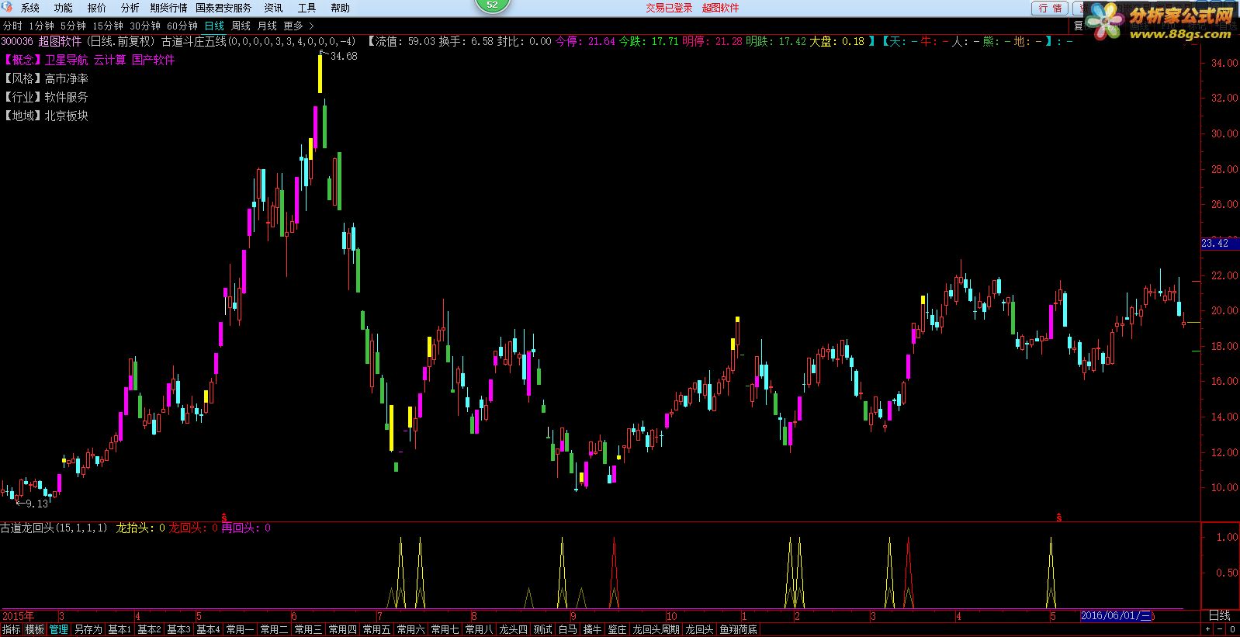Click the 高市净率 style label
Image resolution: width=1240 pixels, height=637 pixels.
pos(66,78)
